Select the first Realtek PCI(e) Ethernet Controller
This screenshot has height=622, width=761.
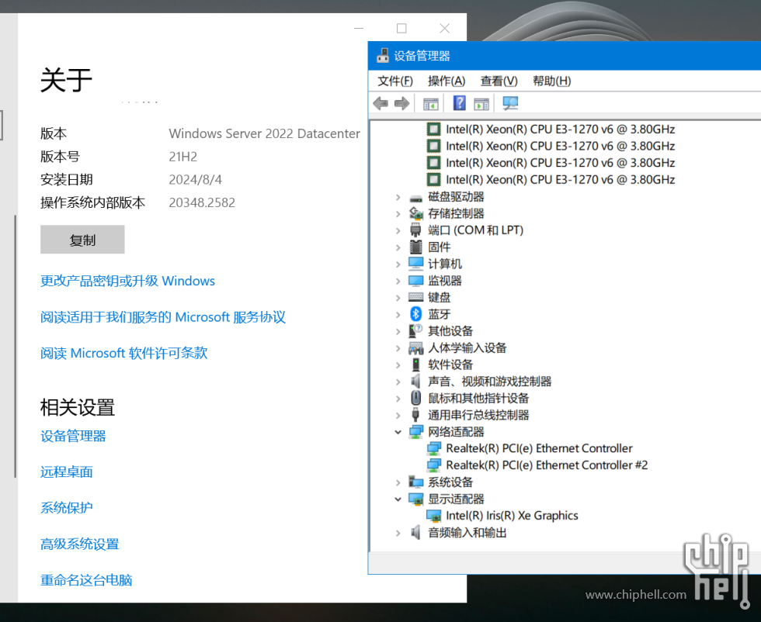tap(539, 448)
